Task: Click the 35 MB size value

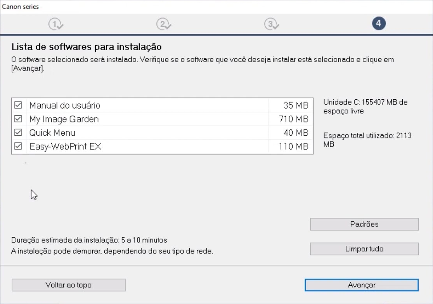Action: [x=296, y=105]
